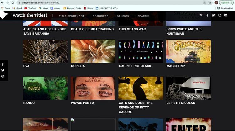
Task: Open the Instagram icon in header
Action: (220, 15)
